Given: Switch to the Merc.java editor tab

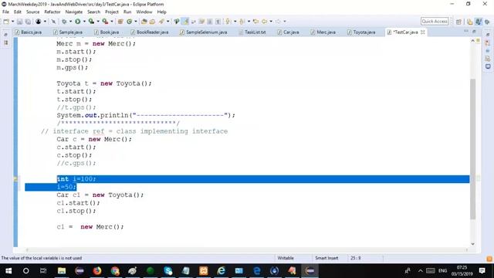Looking at the screenshot, I should (x=323, y=32).
